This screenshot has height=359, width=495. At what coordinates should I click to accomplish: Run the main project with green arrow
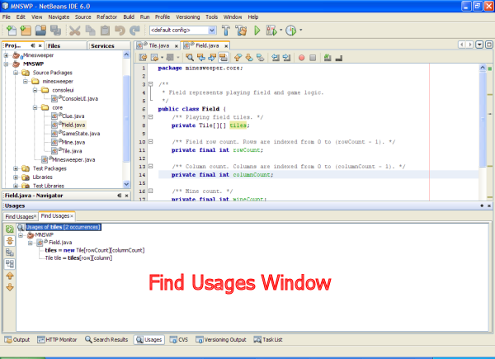click(x=257, y=31)
